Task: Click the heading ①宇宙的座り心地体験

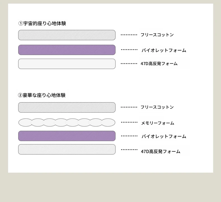Action: point(42,23)
